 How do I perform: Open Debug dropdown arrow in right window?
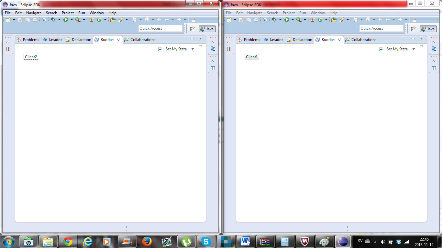click(280, 20)
